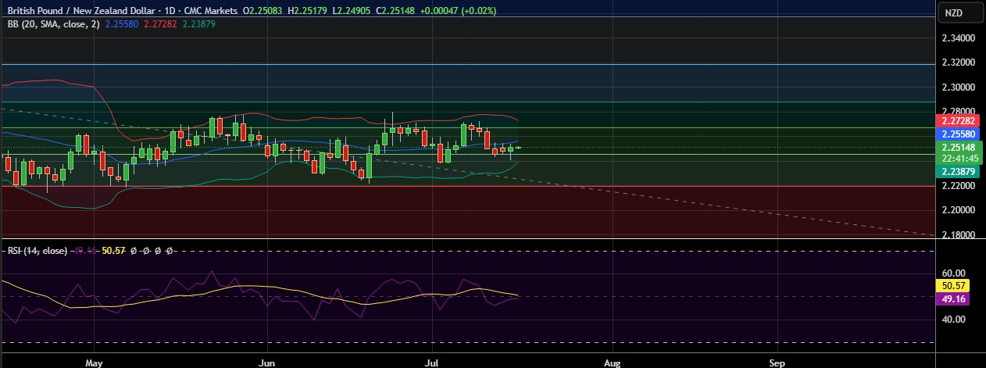Viewport: 986px width, 368px height.
Task: Select the BB (20, SMA, close, 2) indicator legend
Action: coord(53,24)
